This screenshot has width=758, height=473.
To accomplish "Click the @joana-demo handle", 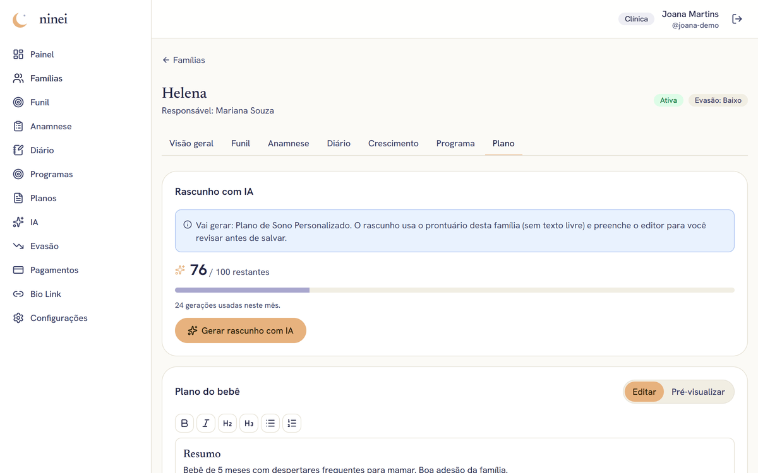I will pyautogui.click(x=695, y=25).
